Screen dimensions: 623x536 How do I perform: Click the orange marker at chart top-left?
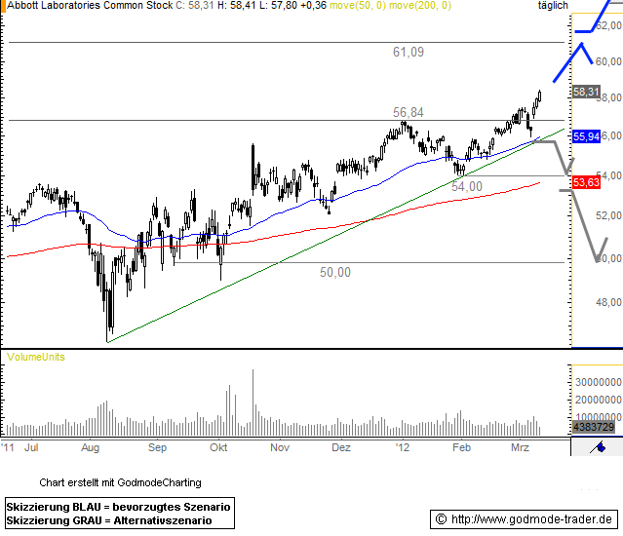[3, 6]
